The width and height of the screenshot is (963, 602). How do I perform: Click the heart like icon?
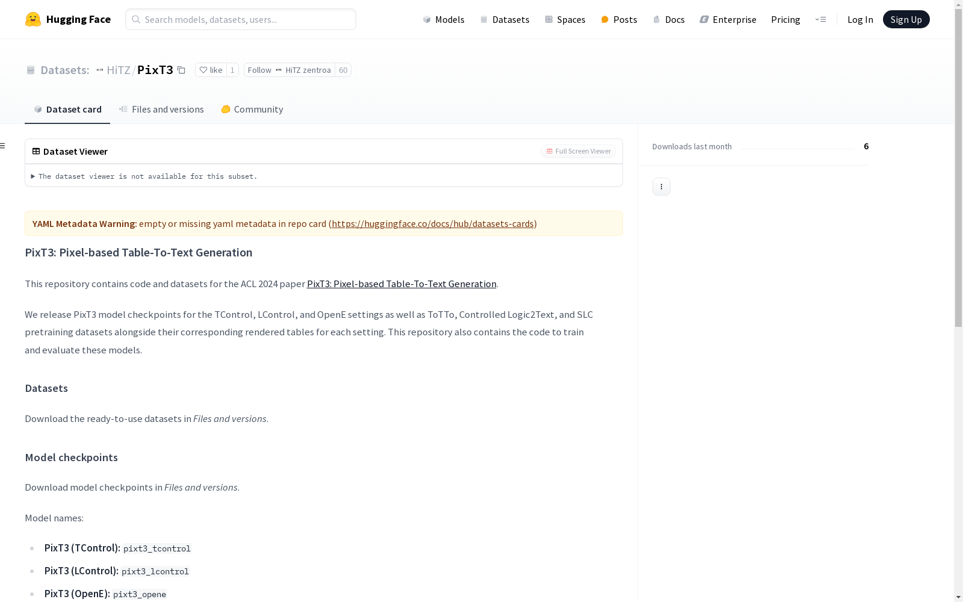pyautogui.click(x=203, y=70)
